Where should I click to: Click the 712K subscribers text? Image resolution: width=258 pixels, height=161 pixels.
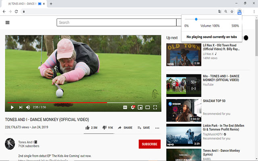coord(29,146)
